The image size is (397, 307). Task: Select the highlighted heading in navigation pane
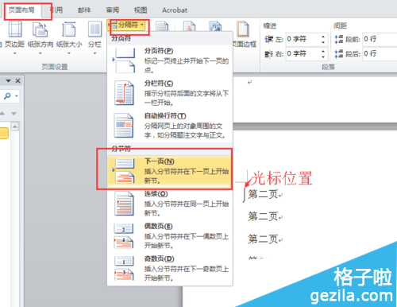click(x=4, y=134)
